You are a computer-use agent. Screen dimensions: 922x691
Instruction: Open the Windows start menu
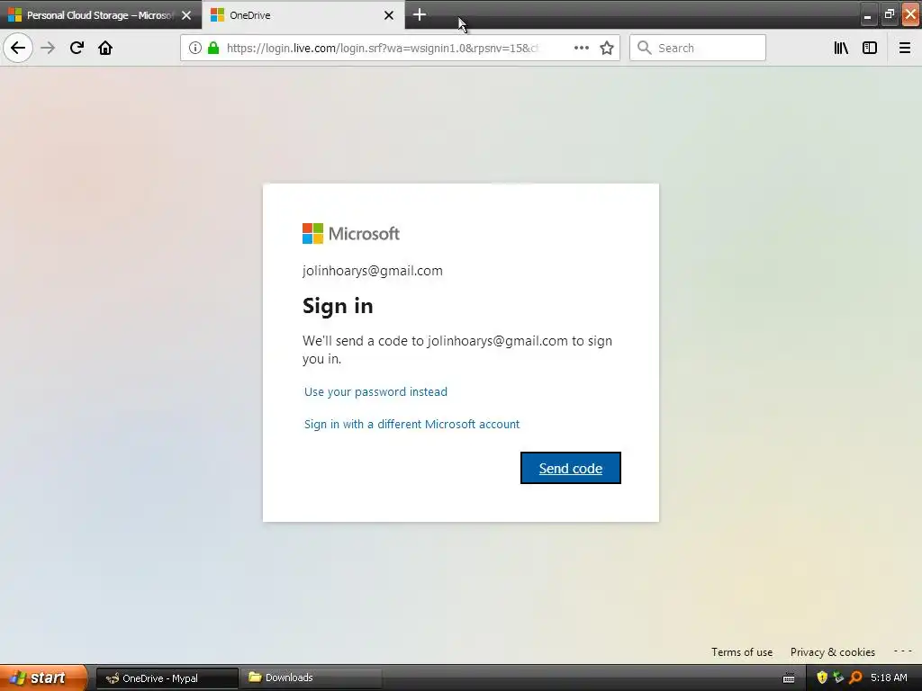pyautogui.click(x=43, y=678)
